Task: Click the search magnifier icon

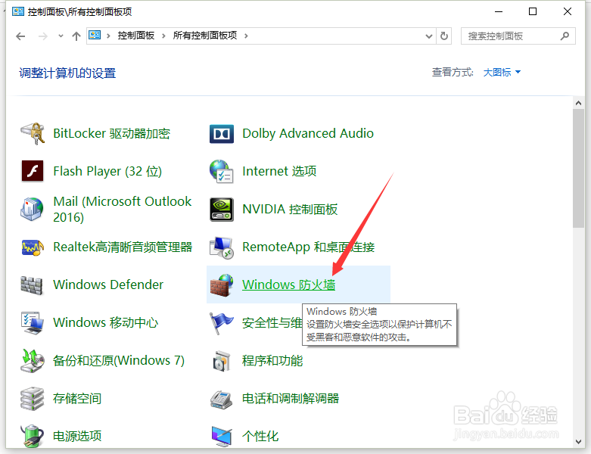Action: [565, 36]
